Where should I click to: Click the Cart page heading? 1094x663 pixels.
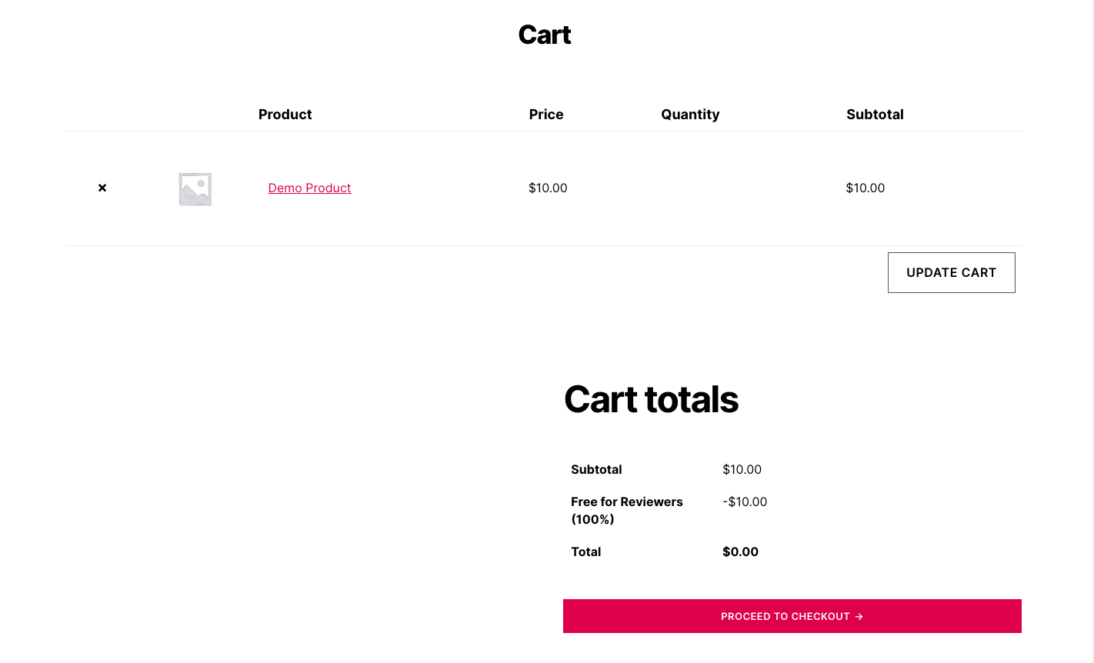545,35
